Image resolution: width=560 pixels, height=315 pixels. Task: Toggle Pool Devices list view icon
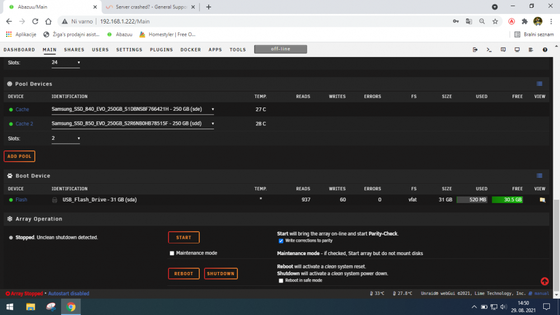tap(539, 84)
